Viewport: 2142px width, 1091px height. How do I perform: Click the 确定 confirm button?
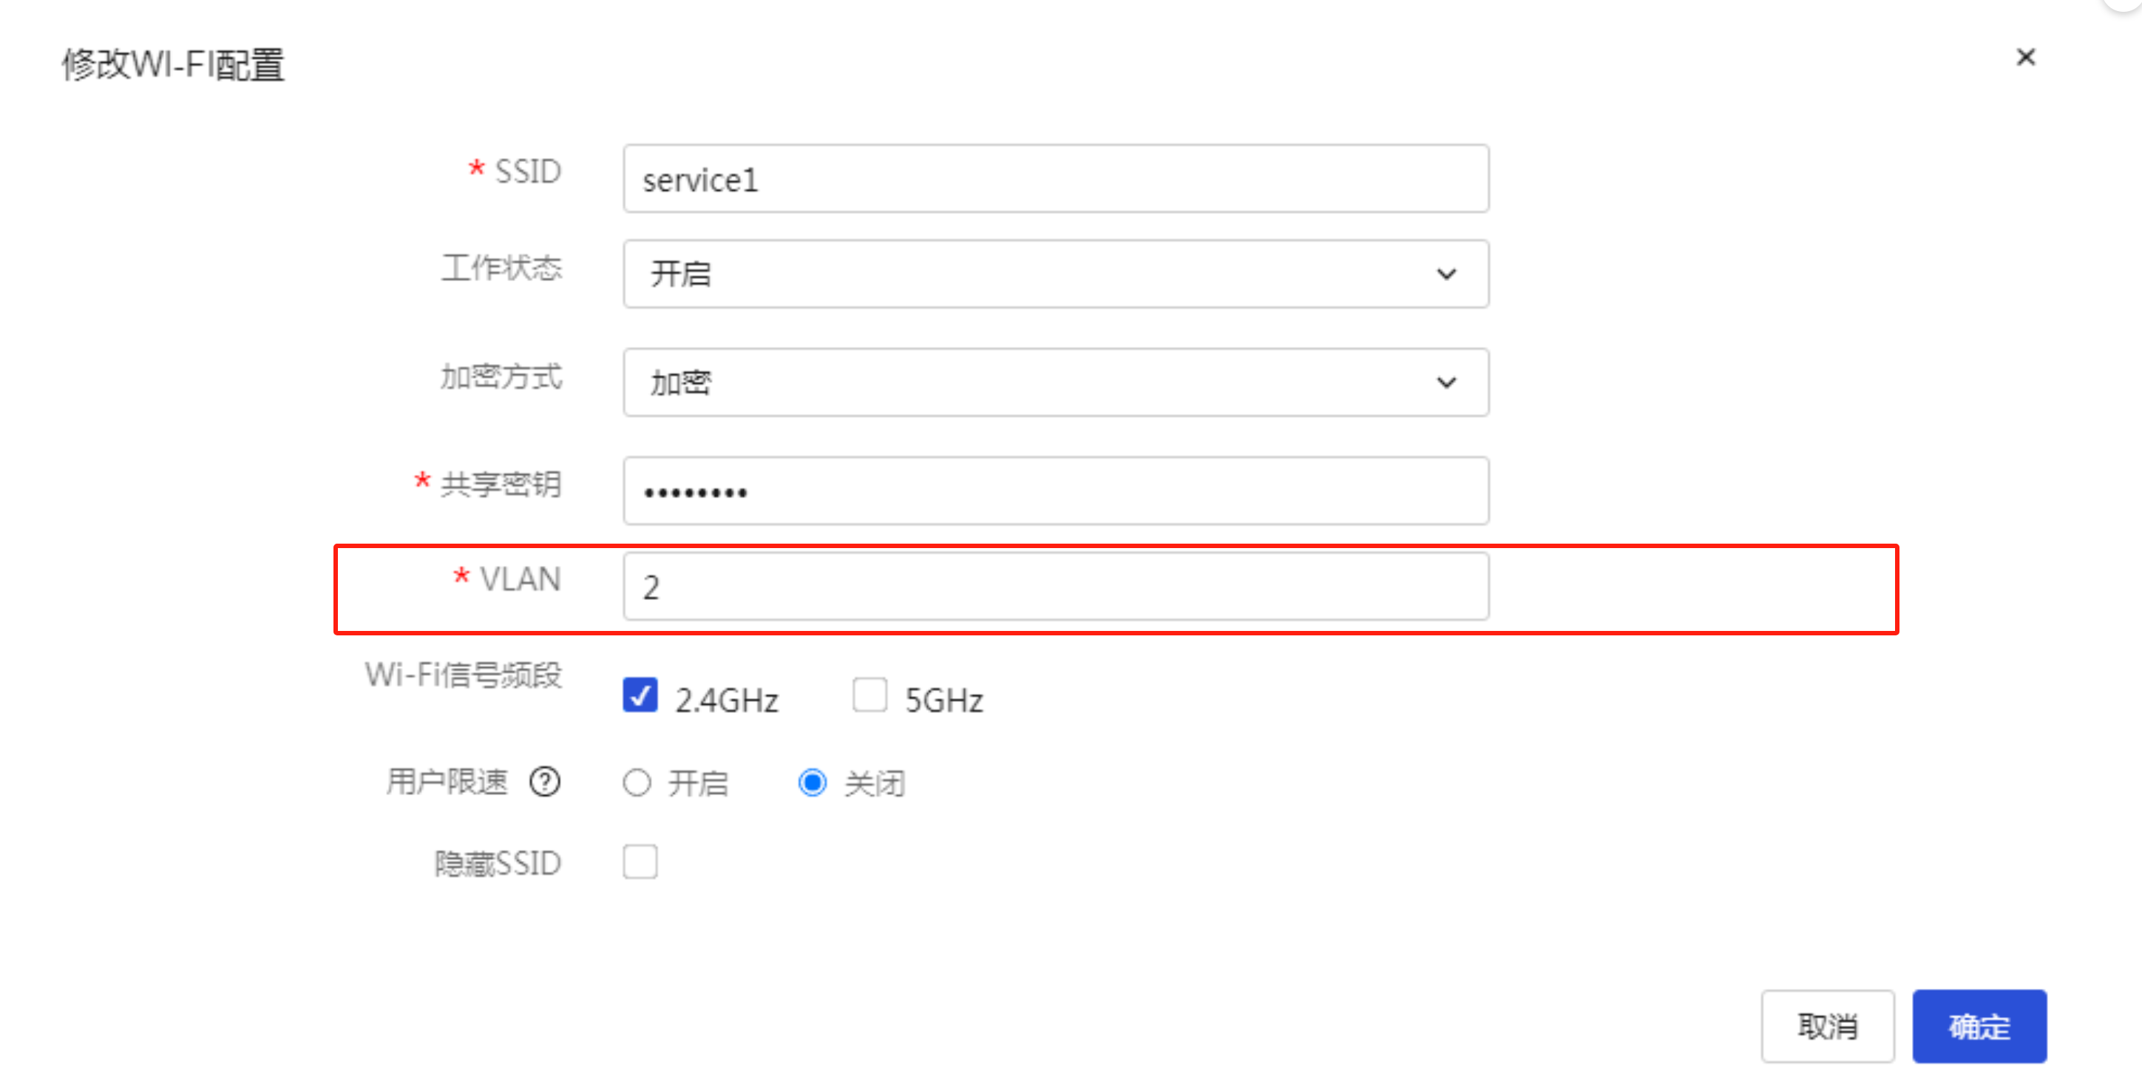1978,1026
